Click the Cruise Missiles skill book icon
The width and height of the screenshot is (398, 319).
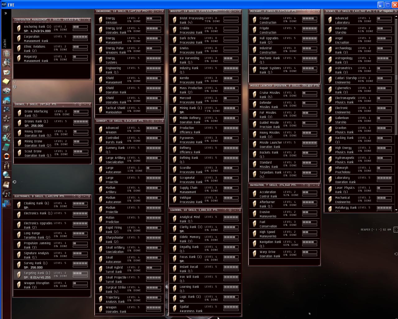[x=255, y=95]
